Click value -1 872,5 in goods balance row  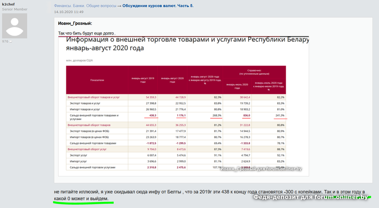tap(151, 143)
